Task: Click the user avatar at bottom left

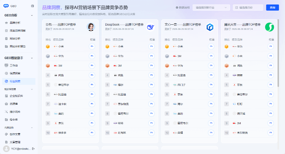Action: click(6, 149)
